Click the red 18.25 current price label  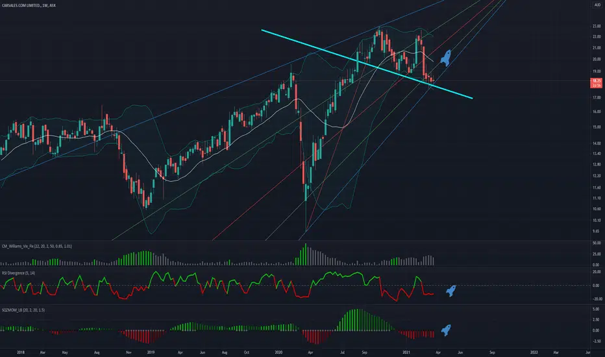click(x=597, y=82)
